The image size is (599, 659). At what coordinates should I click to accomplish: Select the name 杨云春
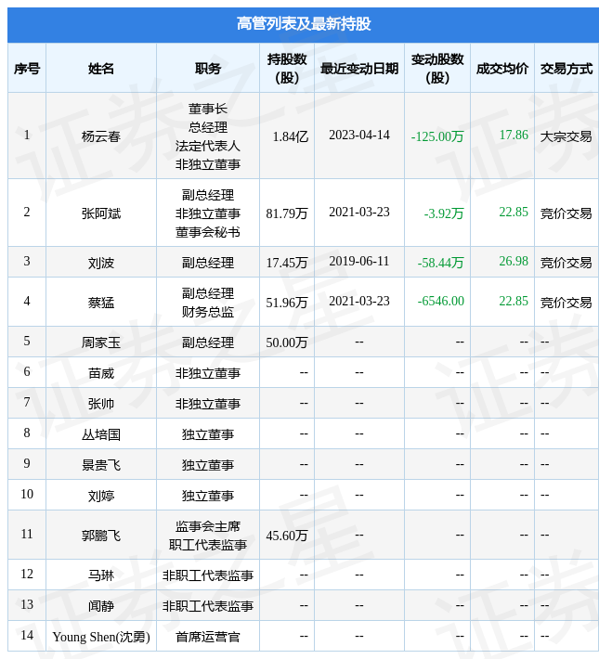pyautogui.click(x=101, y=136)
